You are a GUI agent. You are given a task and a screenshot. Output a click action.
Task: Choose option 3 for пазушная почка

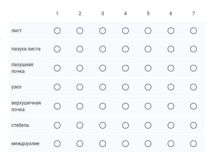[103, 68]
